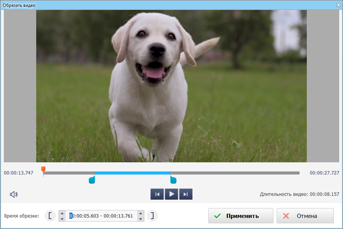343x229 pixels.
Task: Click the blue selected segment of timeline
Action: point(133,173)
